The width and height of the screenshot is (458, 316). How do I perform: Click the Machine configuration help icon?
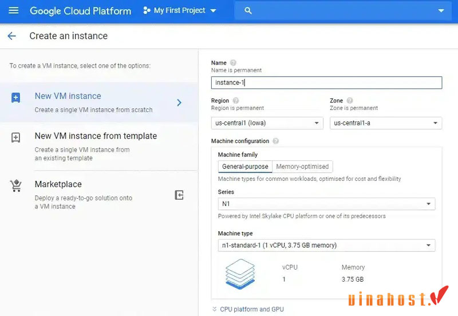[276, 141]
